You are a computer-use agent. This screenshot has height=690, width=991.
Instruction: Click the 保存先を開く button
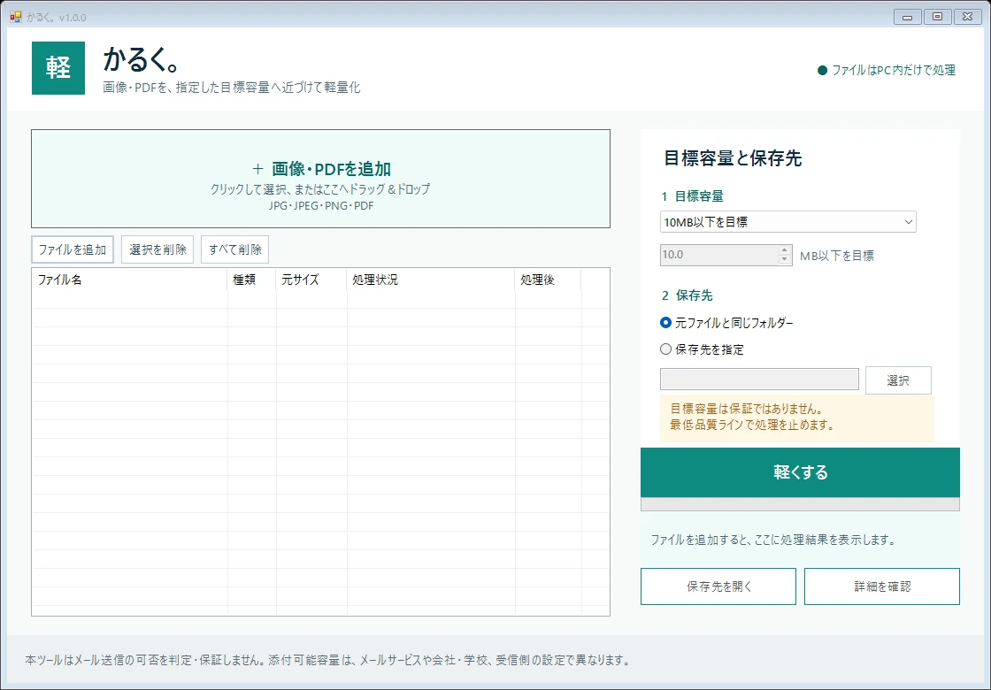[x=718, y=586]
